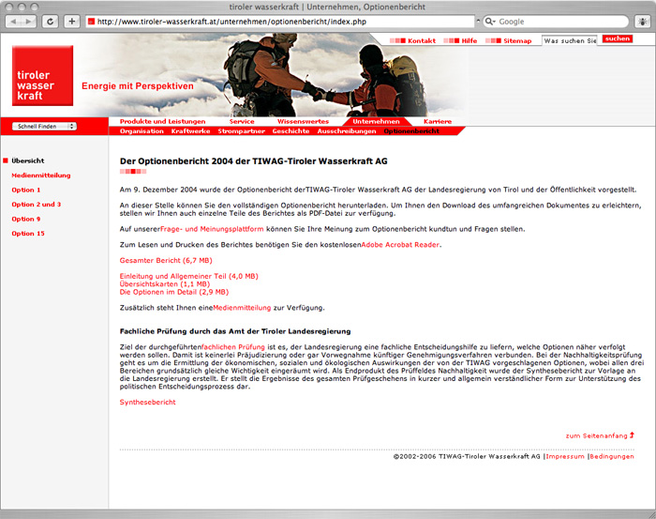Click the Fachliche Prüfung section heading
656x519 pixels.
235,331
